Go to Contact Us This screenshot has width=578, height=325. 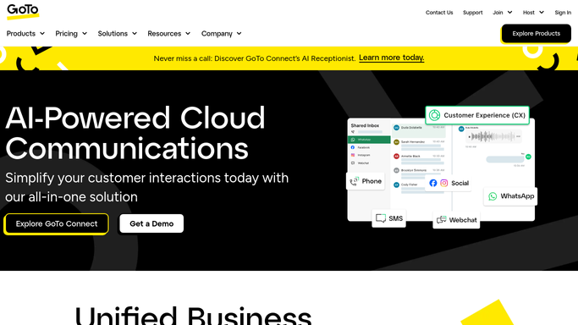(439, 12)
